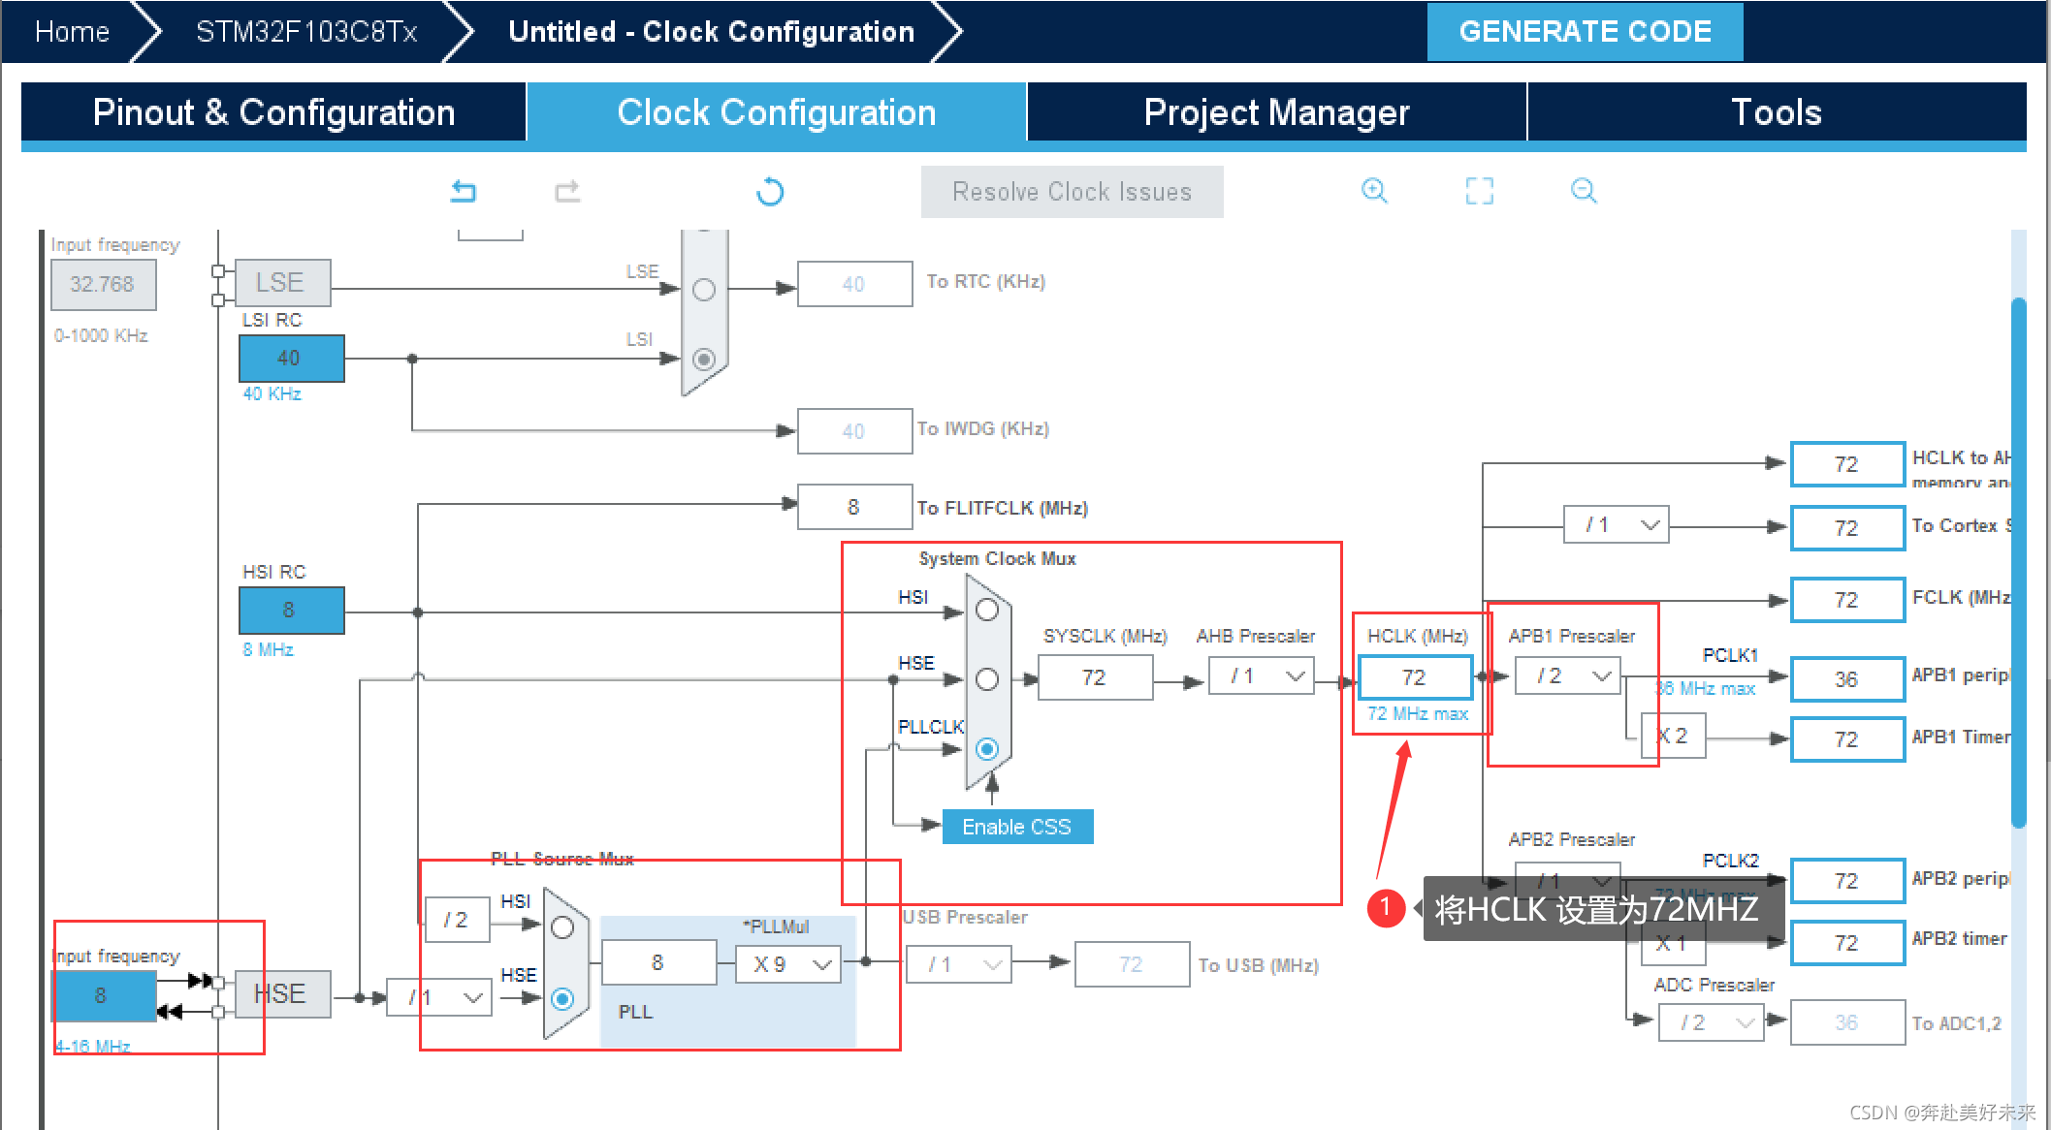Select PLLCLK in System Clock Mux

[987, 749]
